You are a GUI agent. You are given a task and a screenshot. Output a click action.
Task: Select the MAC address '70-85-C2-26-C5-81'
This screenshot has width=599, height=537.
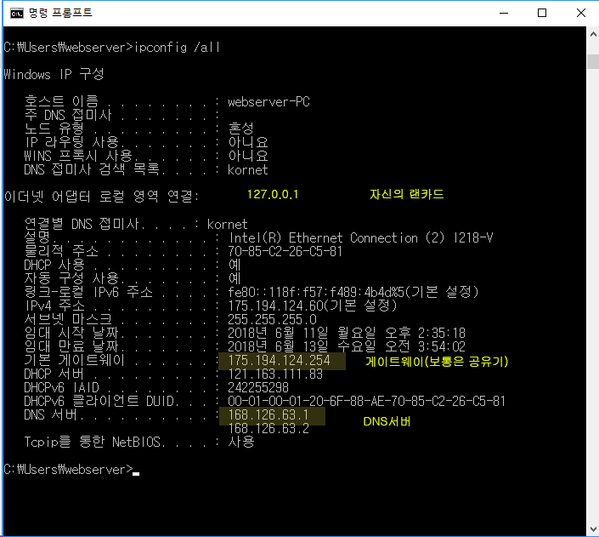(285, 251)
